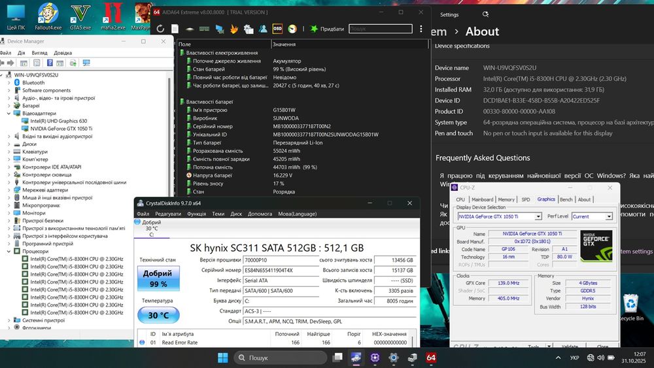654x368 pixels.
Task: Open the Вигляд menu in Device Manager
Action: [x=39, y=53]
